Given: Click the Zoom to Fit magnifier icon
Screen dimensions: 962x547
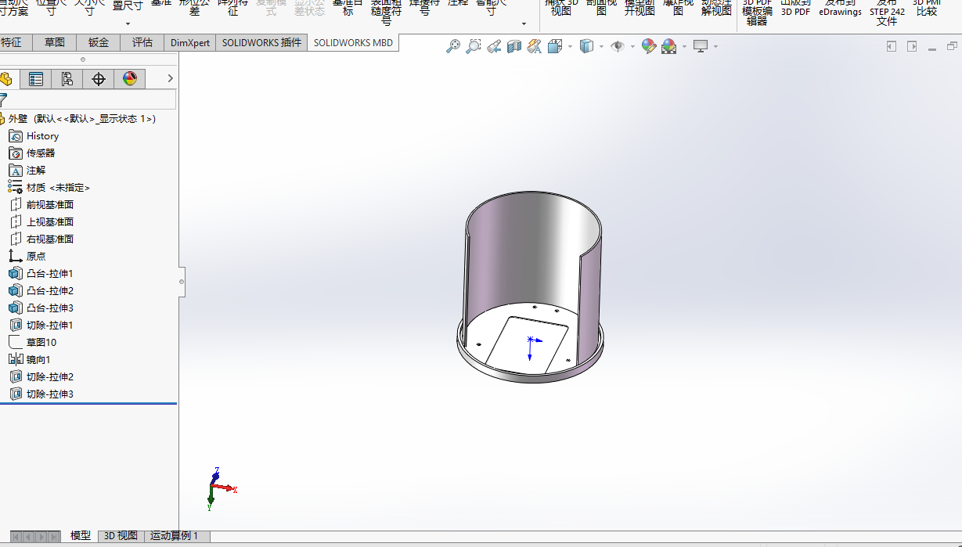Looking at the screenshot, I should tap(453, 47).
